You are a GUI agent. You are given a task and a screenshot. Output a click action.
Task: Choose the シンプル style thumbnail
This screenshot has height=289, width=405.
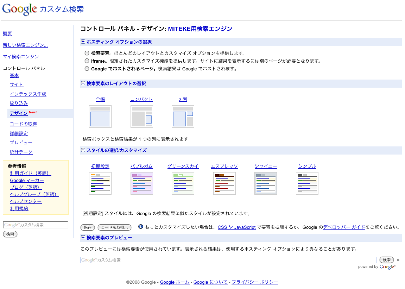pyautogui.click(x=307, y=183)
